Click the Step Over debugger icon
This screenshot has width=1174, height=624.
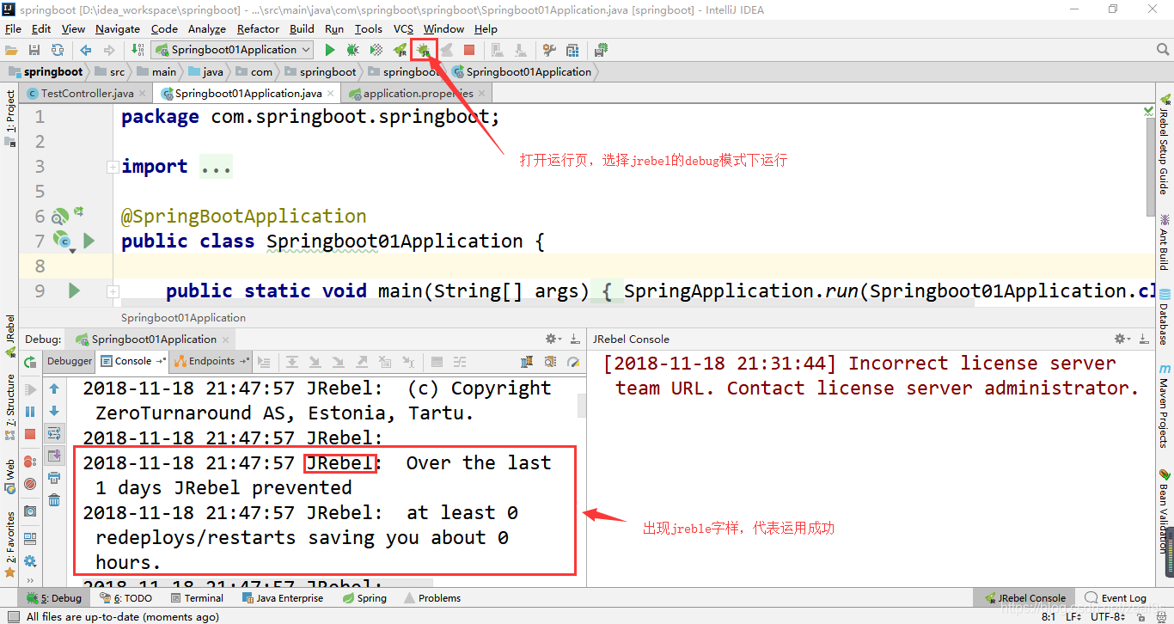click(x=292, y=362)
